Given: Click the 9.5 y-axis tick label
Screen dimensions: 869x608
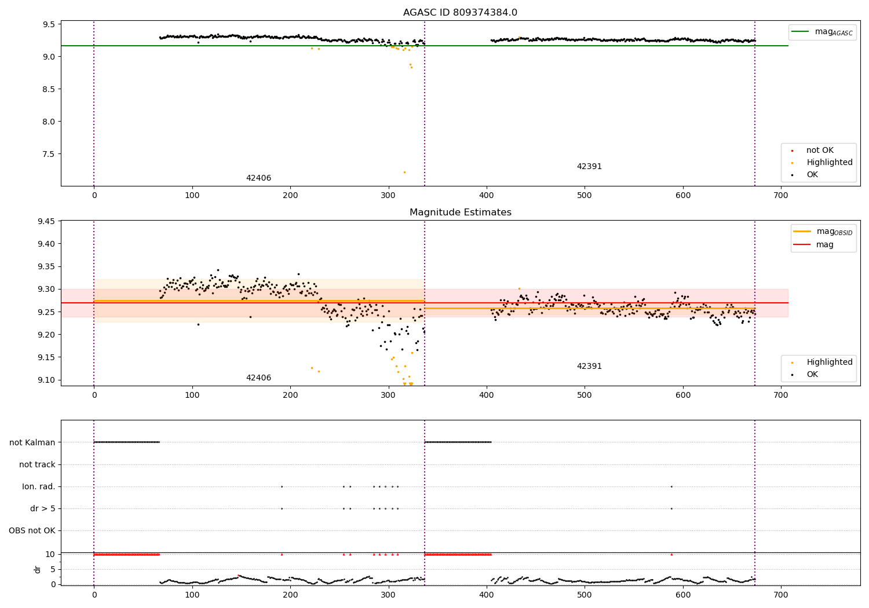Looking at the screenshot, I should tap(49, 24).
